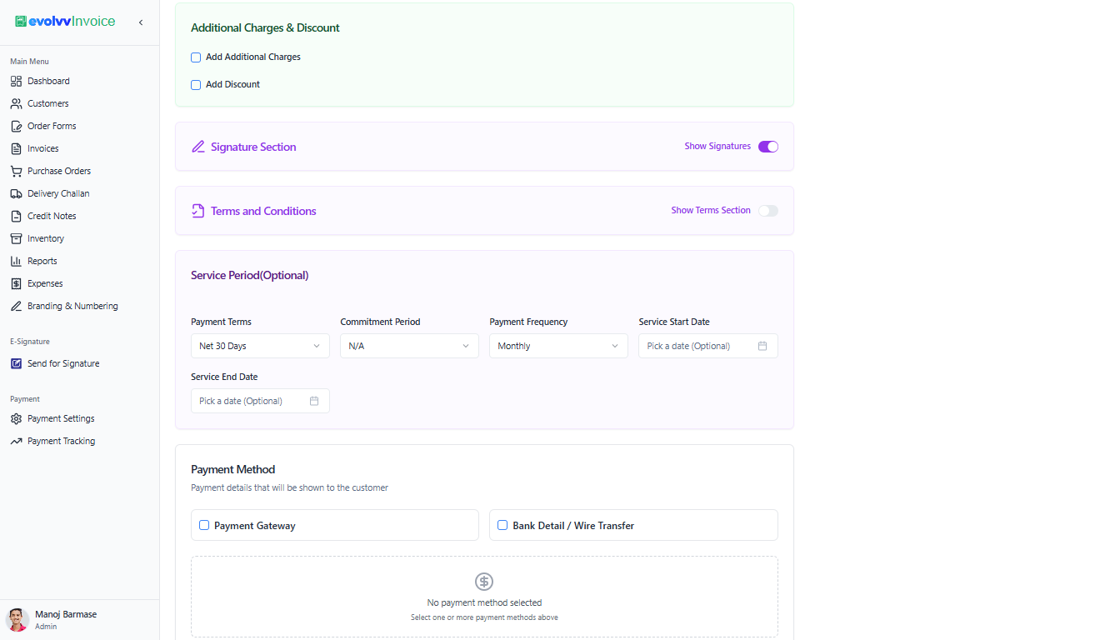Screen dimensions: 1120x640
Task: Click the Signature Section pen icon
Action: click(x=198, y=147)
